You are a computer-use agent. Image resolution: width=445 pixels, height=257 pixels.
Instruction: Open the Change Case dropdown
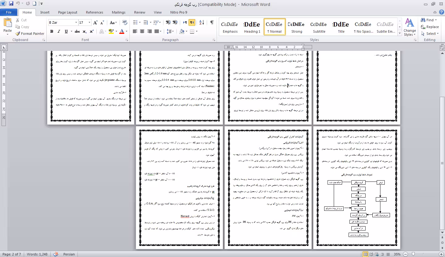113,22
